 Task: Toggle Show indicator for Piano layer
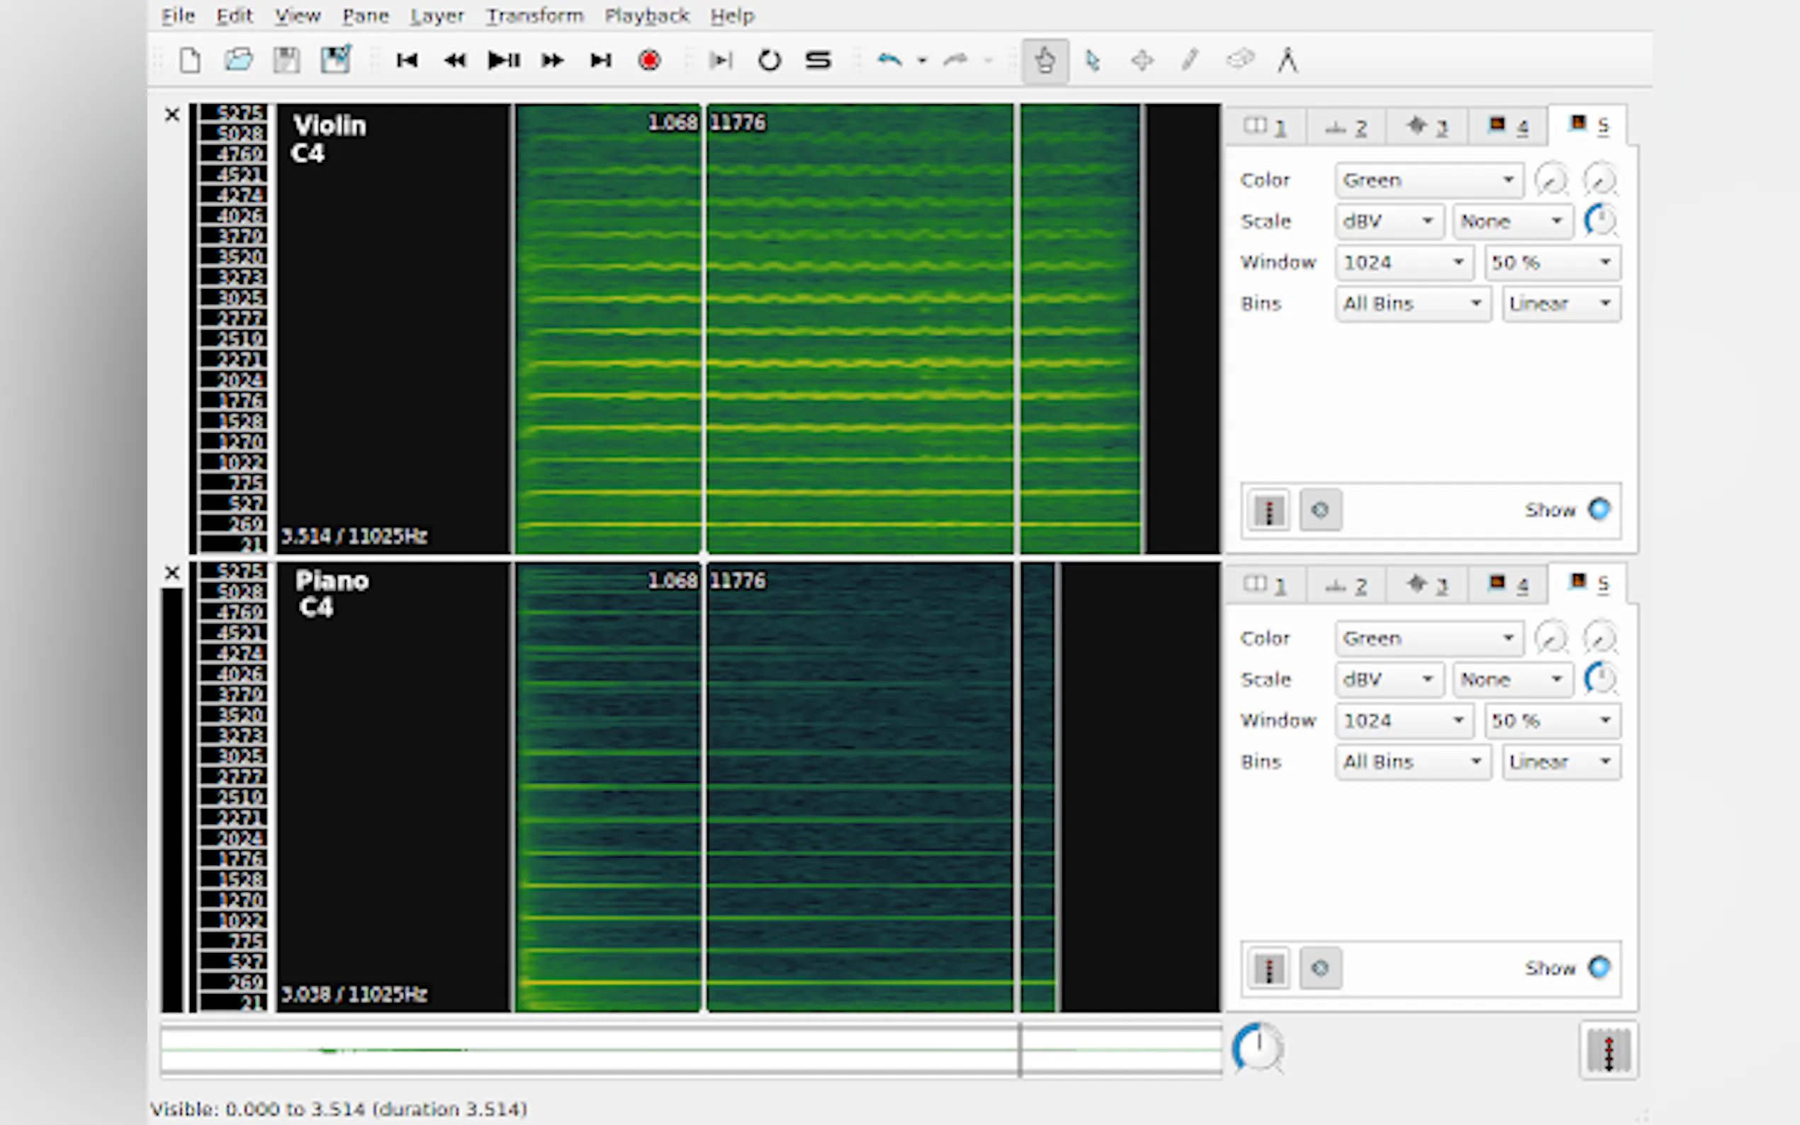1599,968
